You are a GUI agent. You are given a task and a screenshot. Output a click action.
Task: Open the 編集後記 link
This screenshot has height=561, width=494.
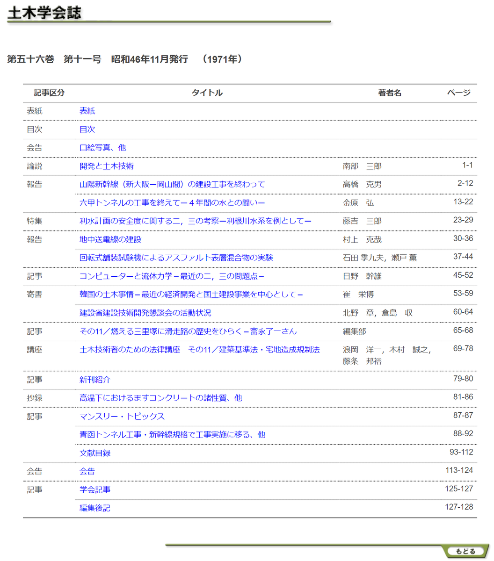click(x=95, y=508)
